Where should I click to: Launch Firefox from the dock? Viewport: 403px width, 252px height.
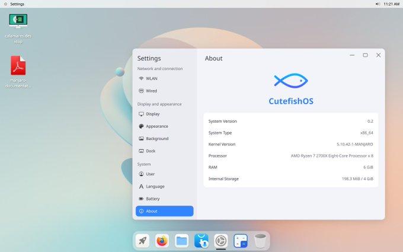tap(162, 241)
